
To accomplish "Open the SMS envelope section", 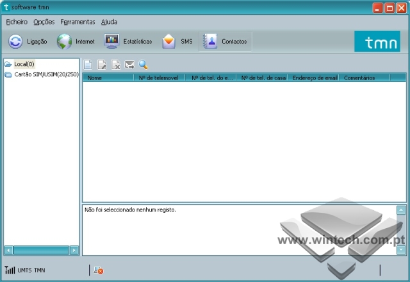I will [x=177, y=41].
